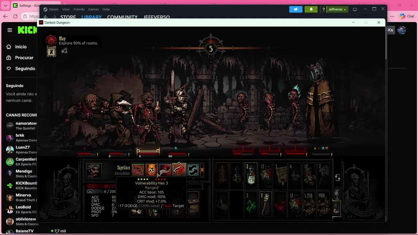This screenshot has height=235, width=418.
Task: Click the Papelion Occultist portrait
Action: [94, 170]
